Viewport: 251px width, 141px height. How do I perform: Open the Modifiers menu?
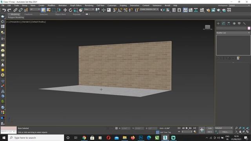(51, 5)
